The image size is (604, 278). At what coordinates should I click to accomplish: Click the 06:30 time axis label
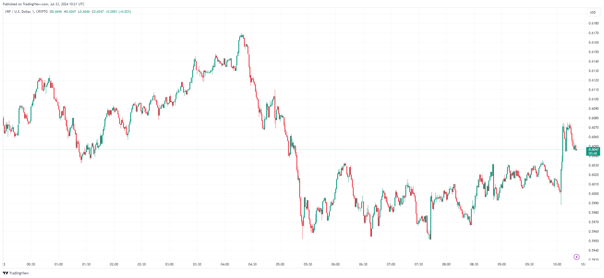pyautogui.click(x=363, y=264)
